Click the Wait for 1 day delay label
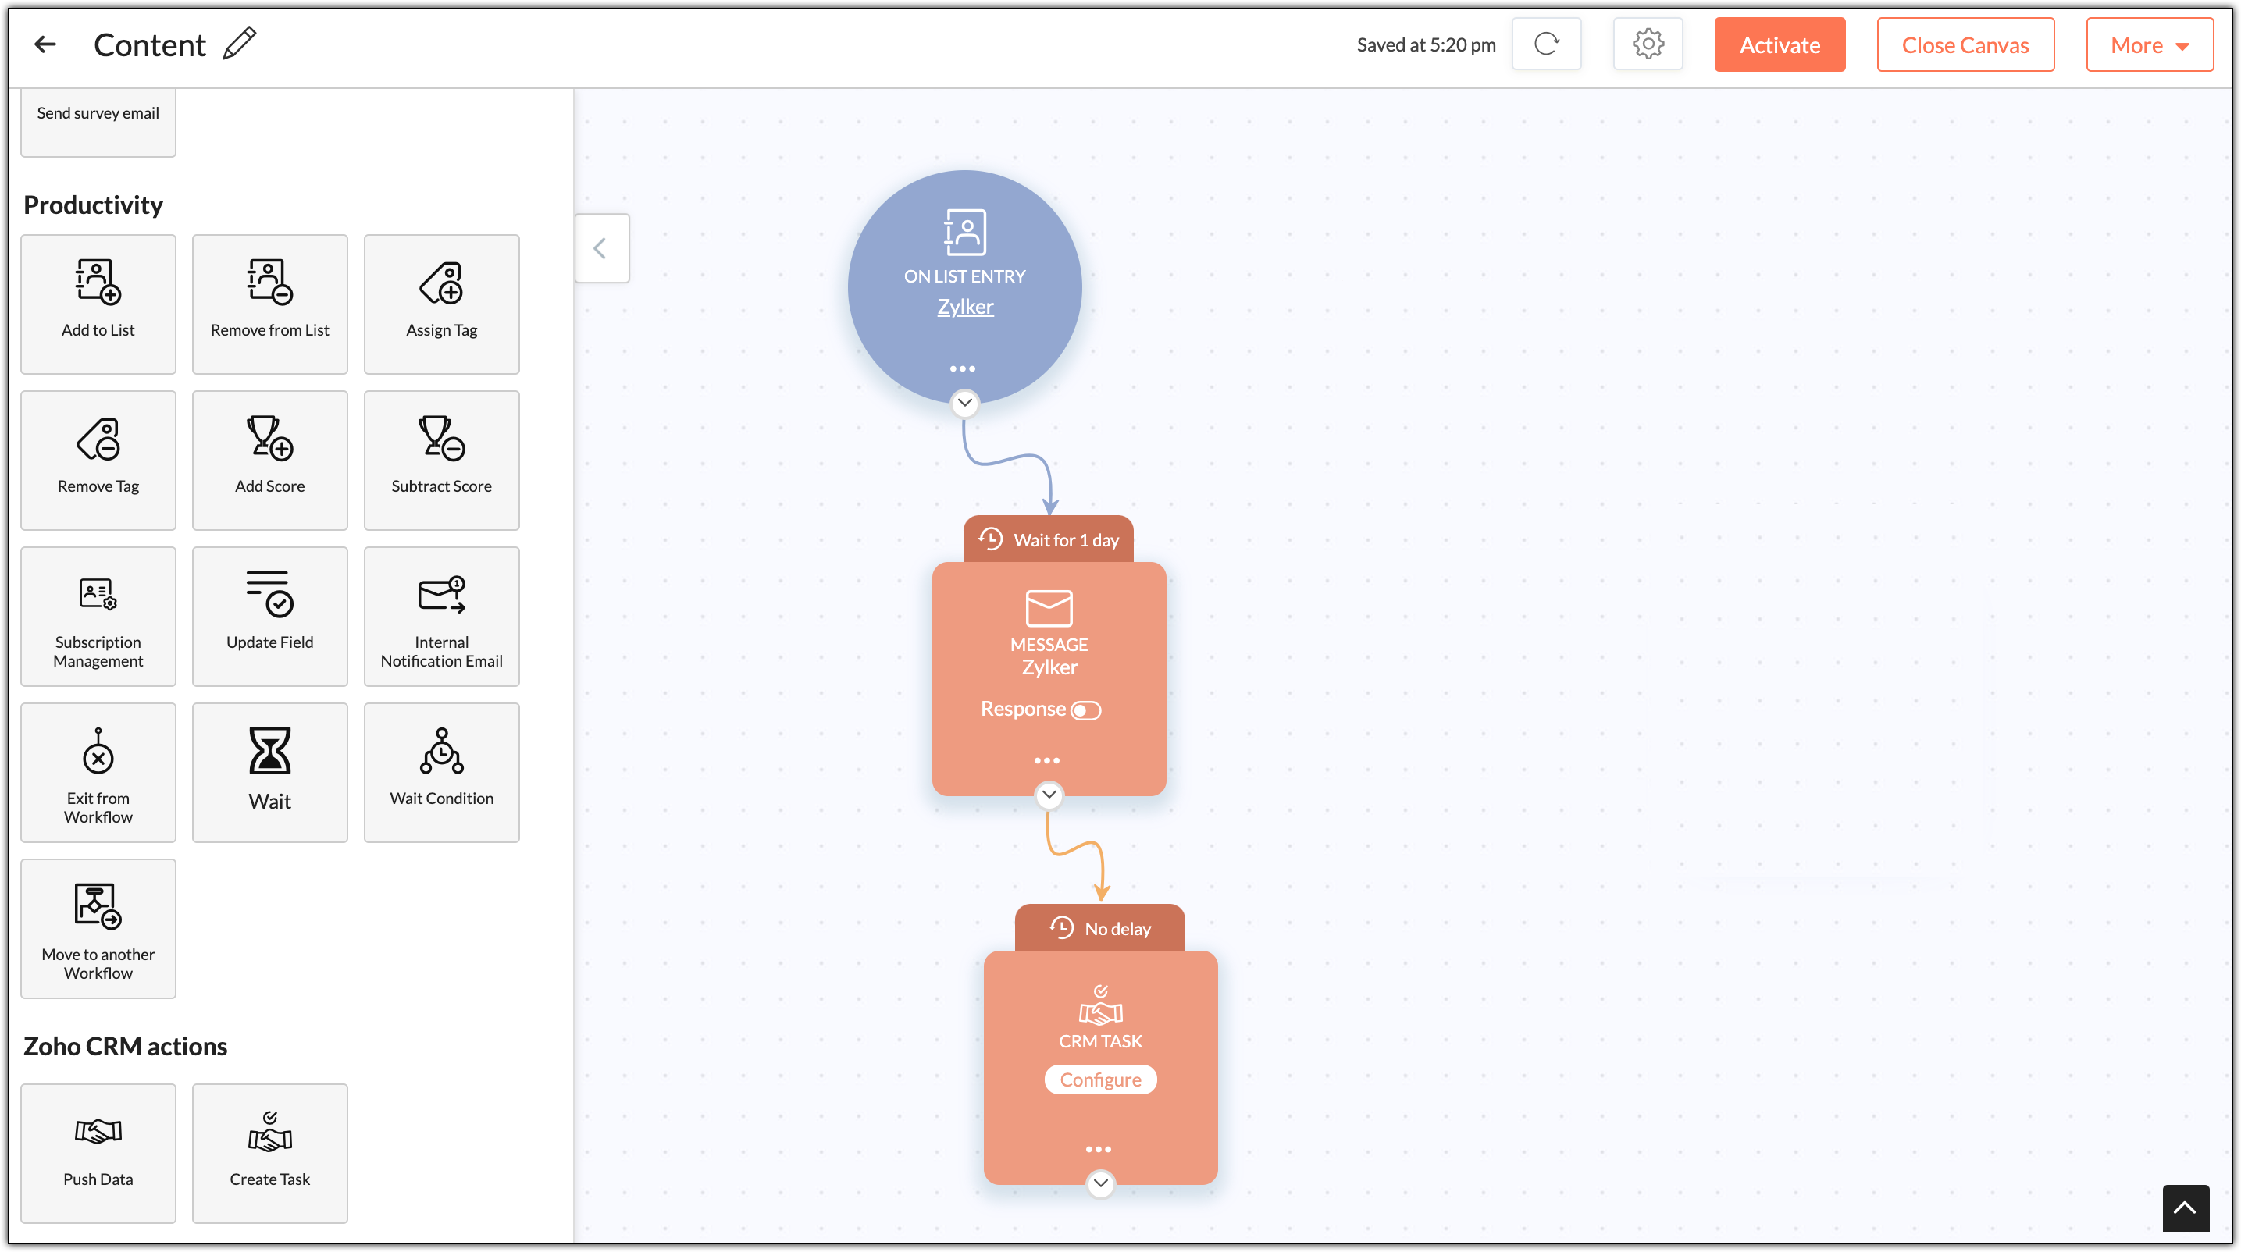This screenshot has width=2241, height=1252. 1049,539
